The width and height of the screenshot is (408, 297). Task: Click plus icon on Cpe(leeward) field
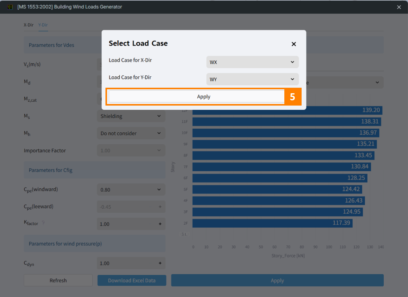(160, 207)
